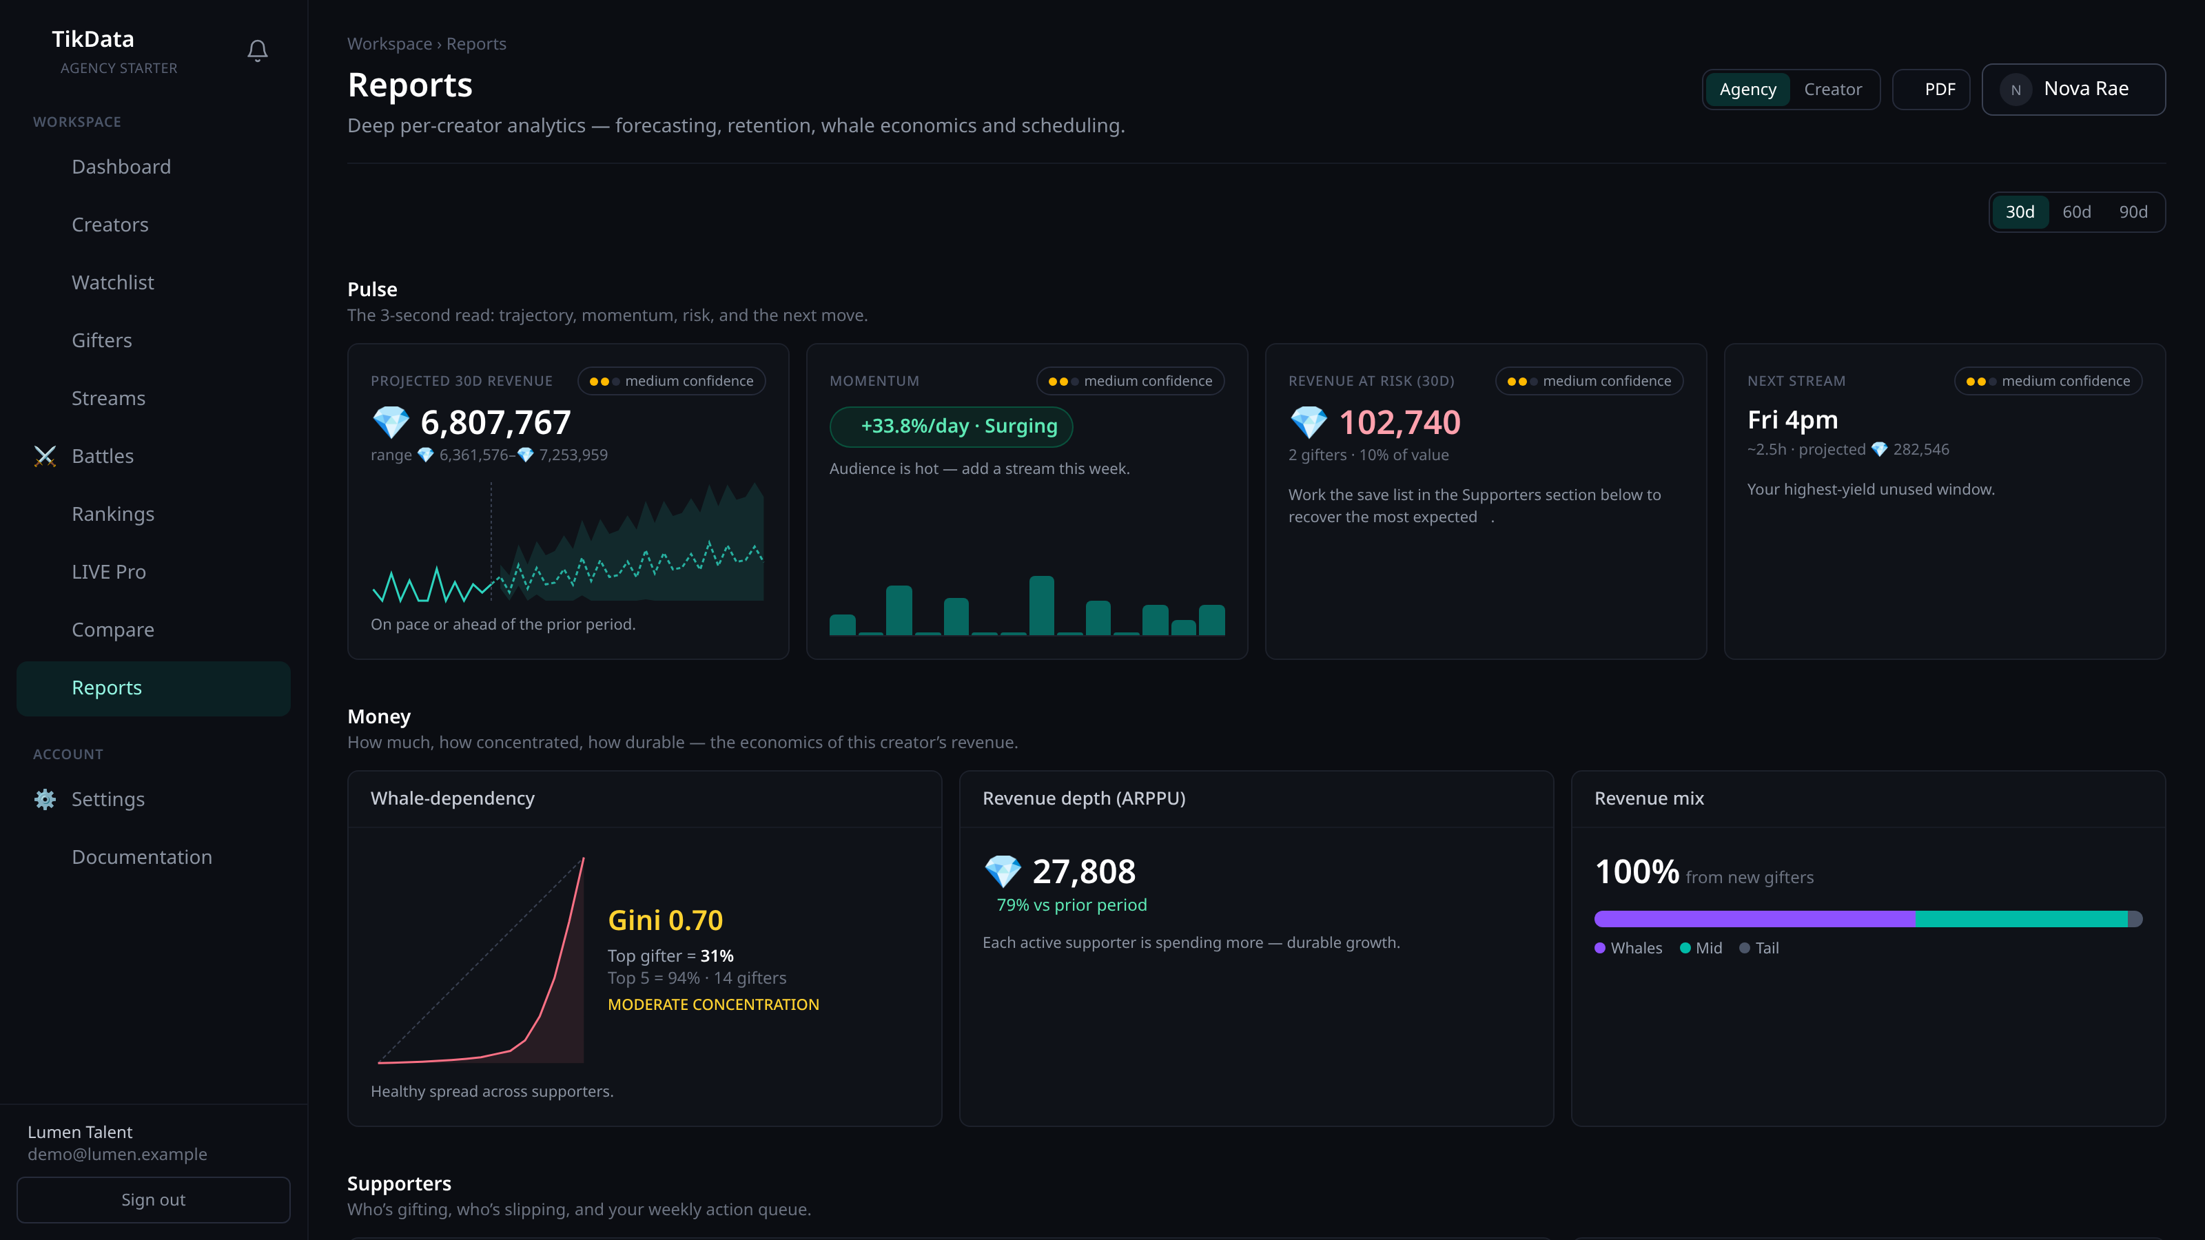This screenshot has width=2205, height=1240.
Task: Click the Supporters section heading
Action: pyautogui.click(x=399, y=1184)
